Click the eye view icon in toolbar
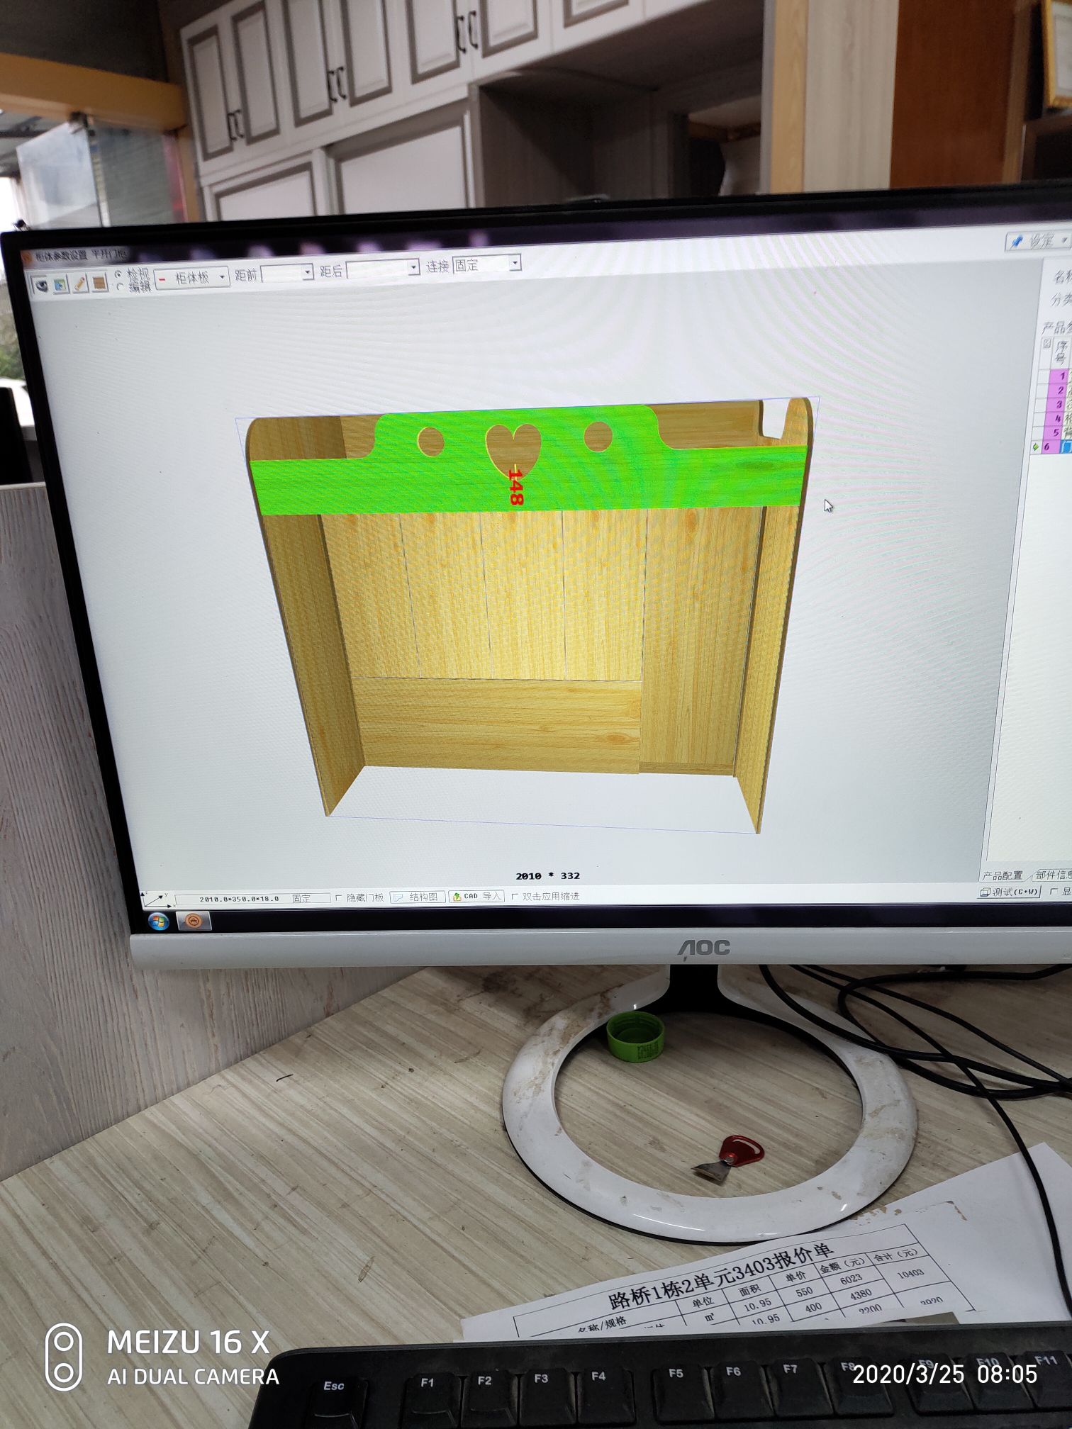The image size is (1072, 1429). pyautogui.click(x=42, y=285)
